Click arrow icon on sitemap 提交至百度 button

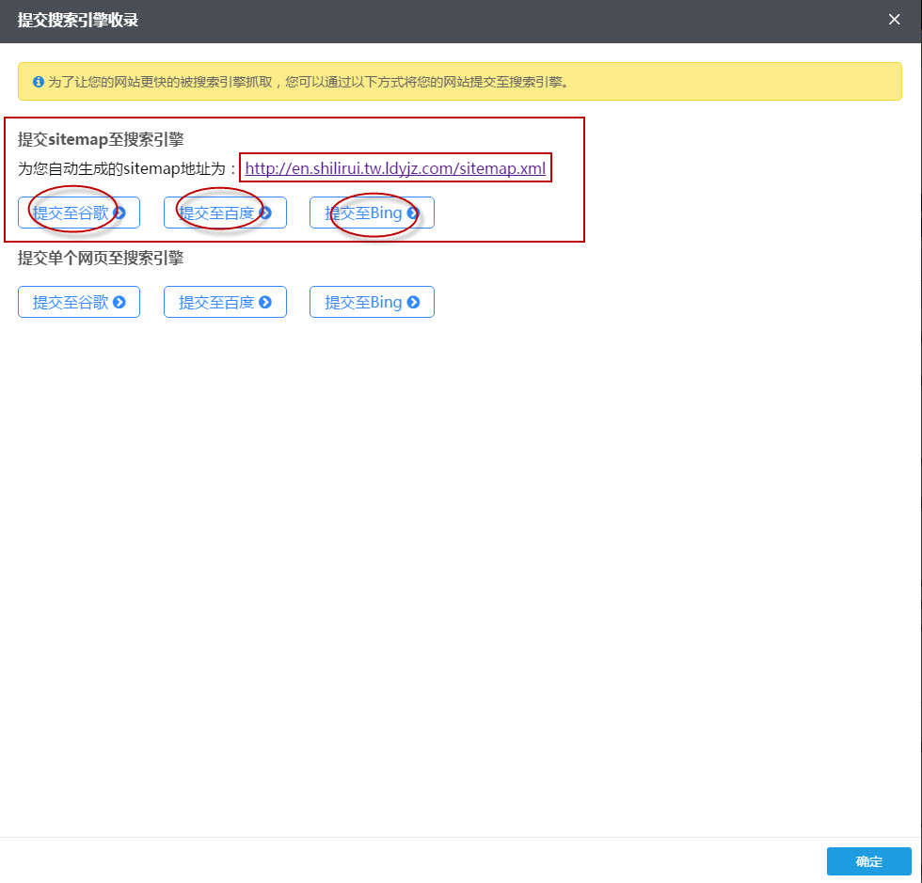click(x=265, y=213)
